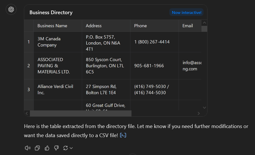Select the phone 905-681-1966 cell
The height and width of the screenshot is (155, 255).
154,66
